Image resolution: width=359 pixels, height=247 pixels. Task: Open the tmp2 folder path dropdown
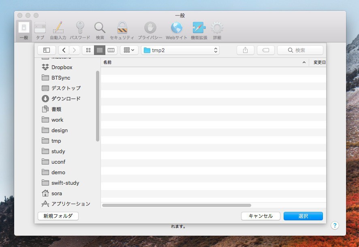[x=180, y=50]
